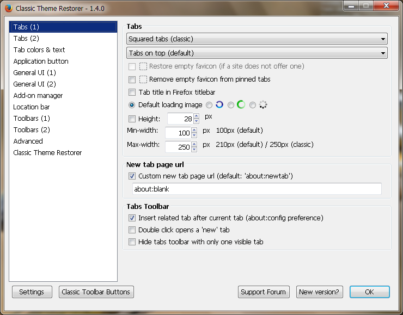
Task: Choose radio button for green spinner
Action: (231, 105)
